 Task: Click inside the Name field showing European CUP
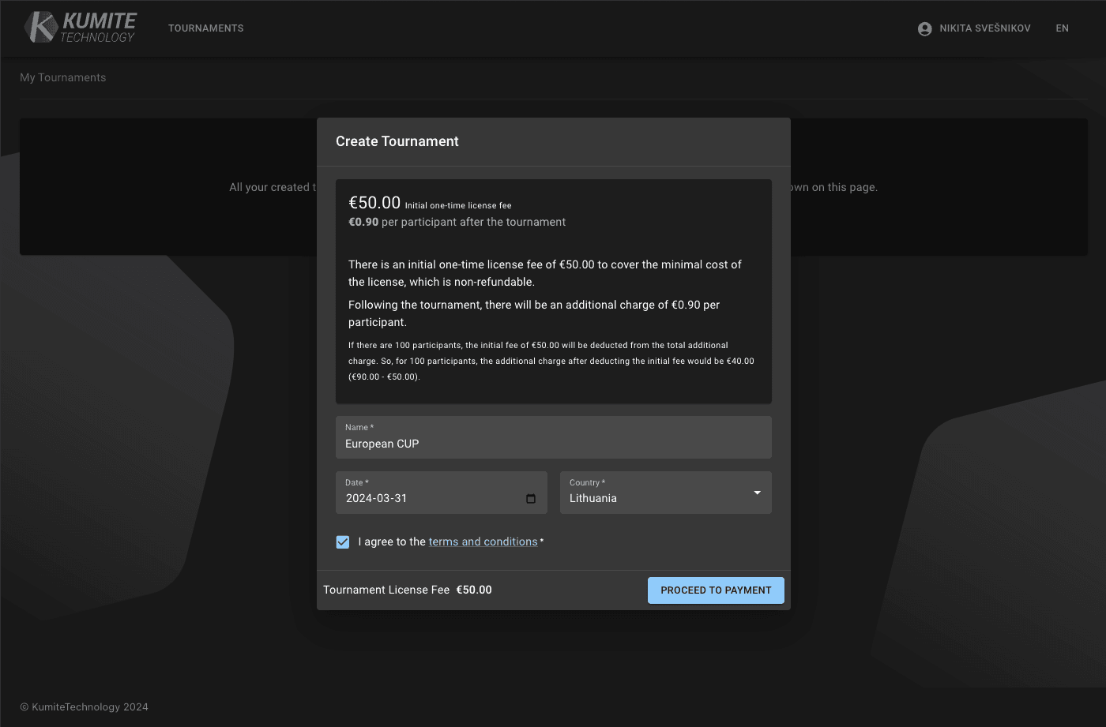(x=553, y=444)
